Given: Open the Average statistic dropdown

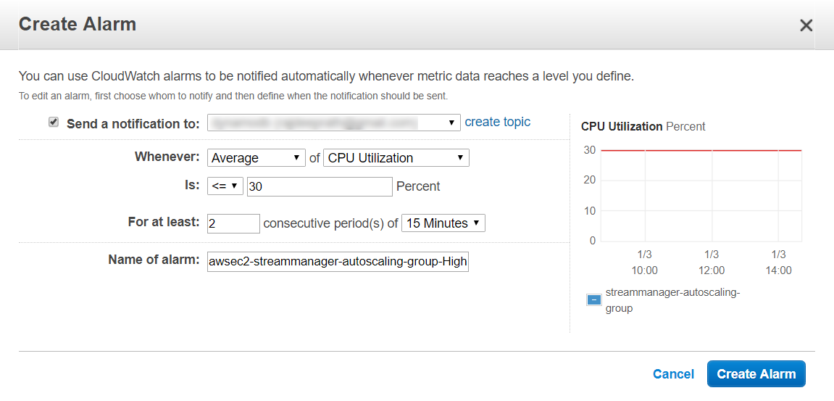Looking at the screenshot, I should click(x=257, y=158).
